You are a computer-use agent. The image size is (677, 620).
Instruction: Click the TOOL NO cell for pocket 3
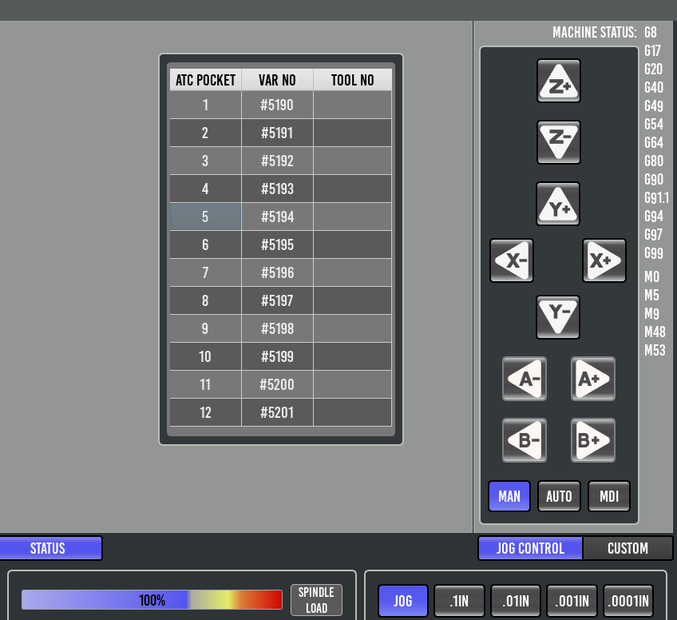click(352, 161)
